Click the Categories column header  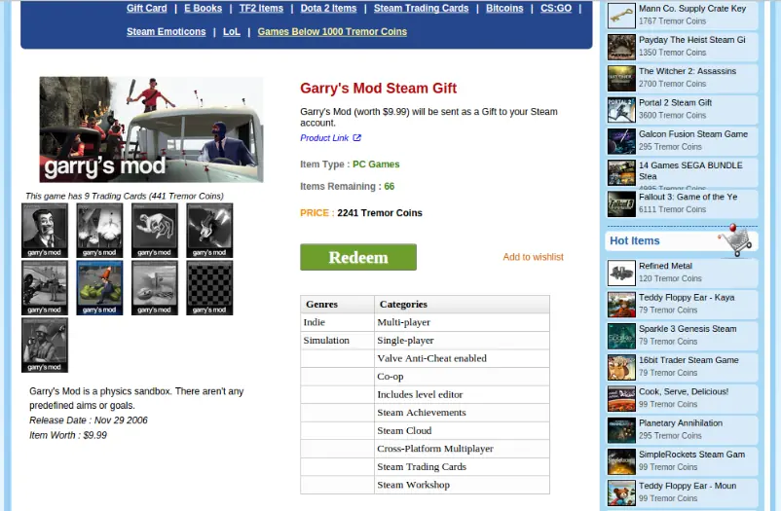[462, 304]
